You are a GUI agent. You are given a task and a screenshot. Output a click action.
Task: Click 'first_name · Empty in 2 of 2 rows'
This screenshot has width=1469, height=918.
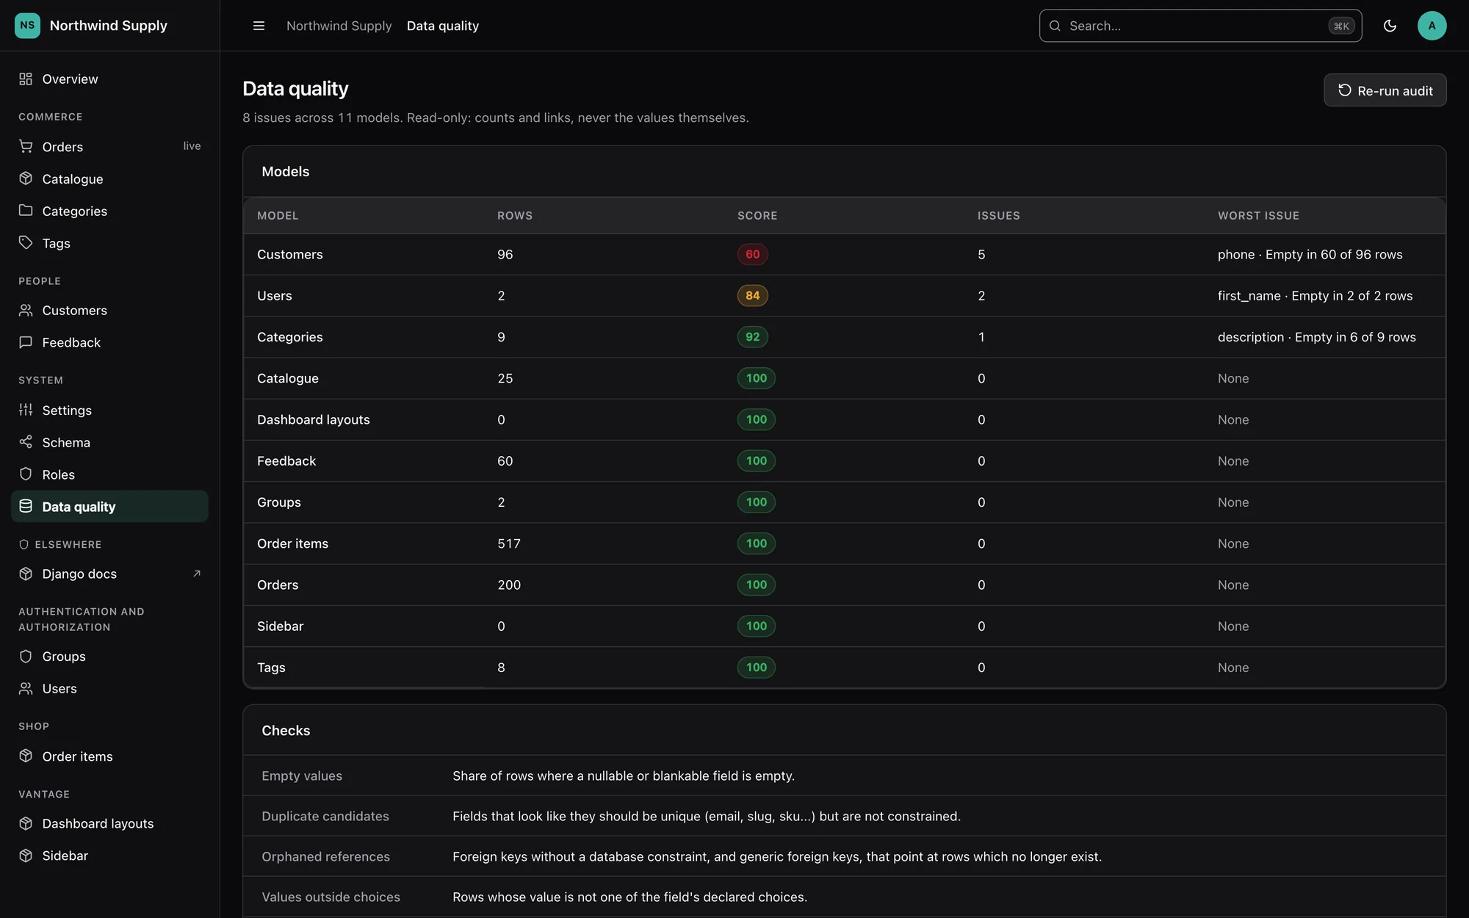coord(1315,296)
